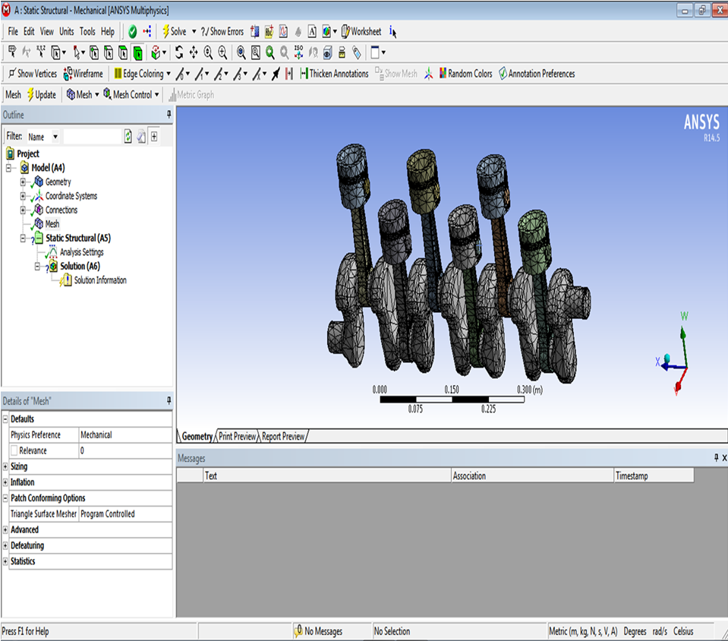Viewport: 728px width, 641px height.
Task: Click the Solve lightning button
Action: click(x=175, y=32)
